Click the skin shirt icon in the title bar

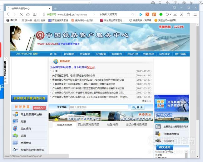point(175,7)
